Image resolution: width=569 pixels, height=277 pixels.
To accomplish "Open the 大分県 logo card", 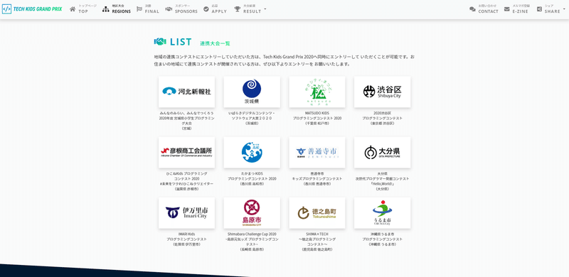I will (x=382, y=152).
